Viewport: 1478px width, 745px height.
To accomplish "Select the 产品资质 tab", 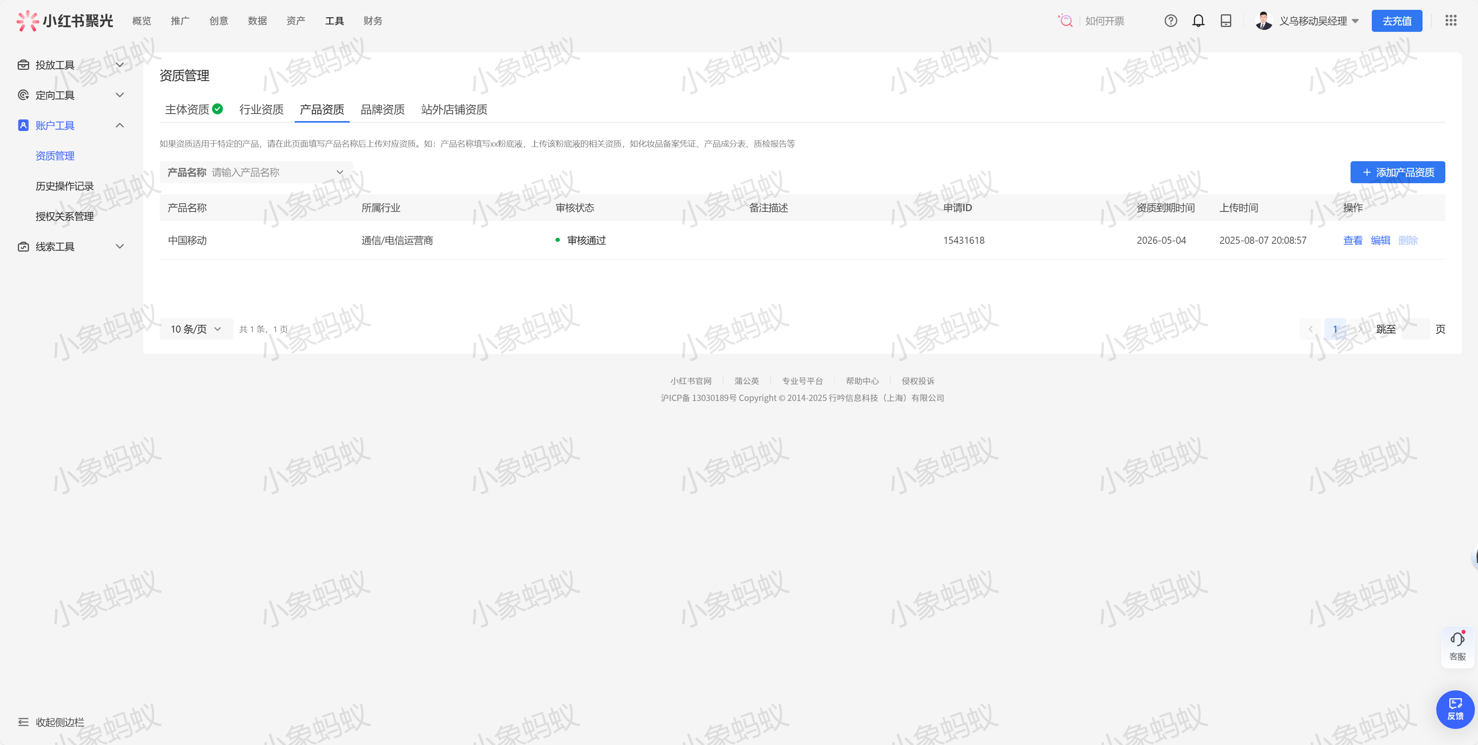I will (x=322, y=110).
